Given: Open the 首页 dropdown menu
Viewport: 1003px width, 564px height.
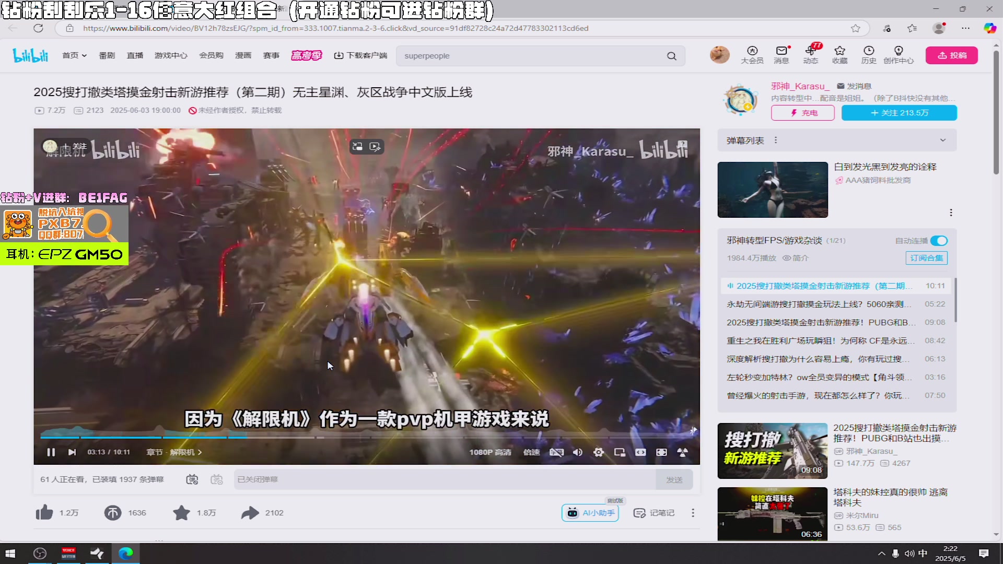Looking at the screenshot, I should pos(74,55).
